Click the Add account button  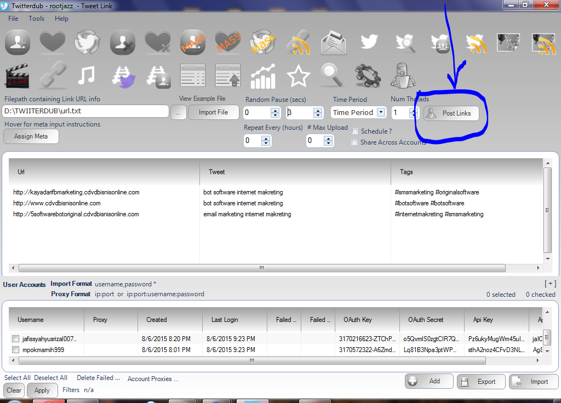click(x=429, y=381)
